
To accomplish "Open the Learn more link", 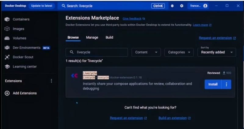I will tap(200, 25).
